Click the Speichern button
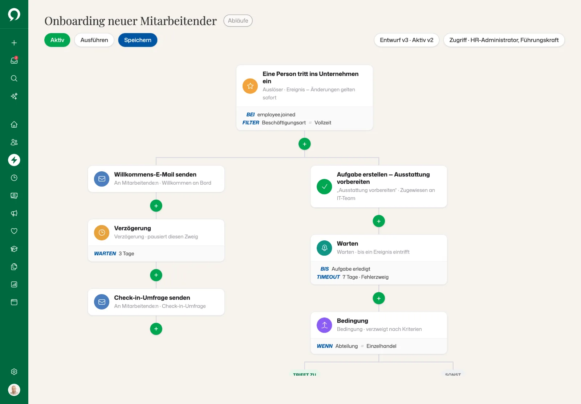 tap(138, 40)
